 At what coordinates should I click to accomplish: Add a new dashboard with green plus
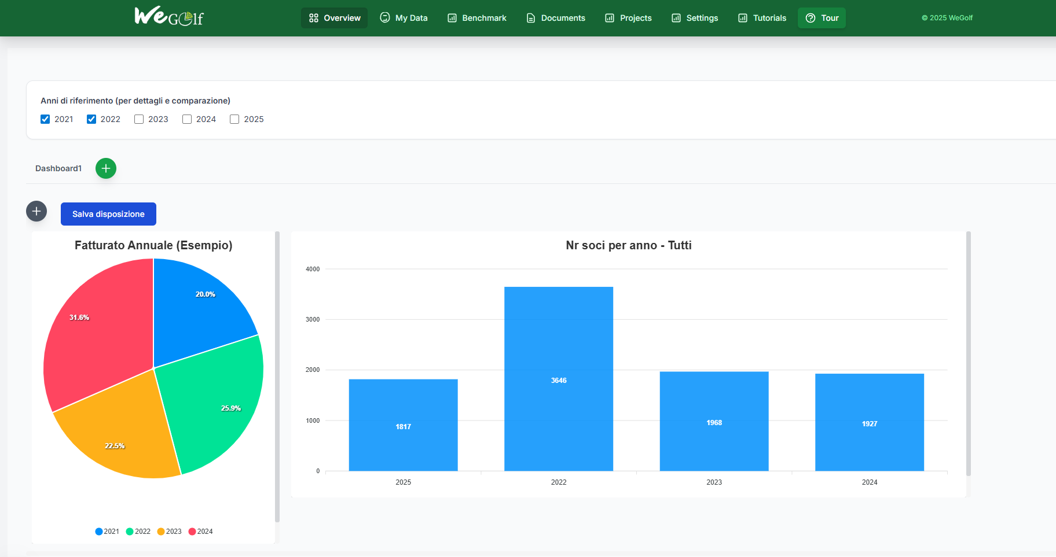[x=106, y=168]
